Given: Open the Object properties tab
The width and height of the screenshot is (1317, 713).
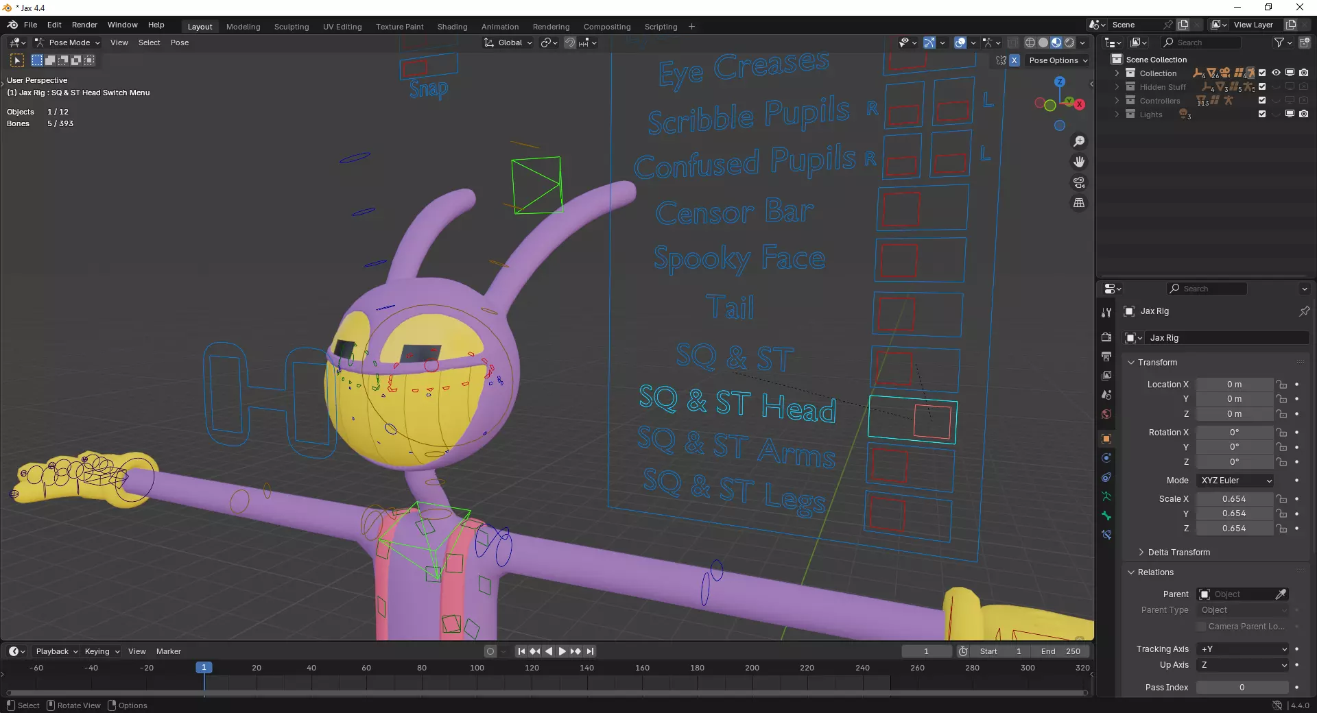Looking at the screenshot, I should (1106, 439).
